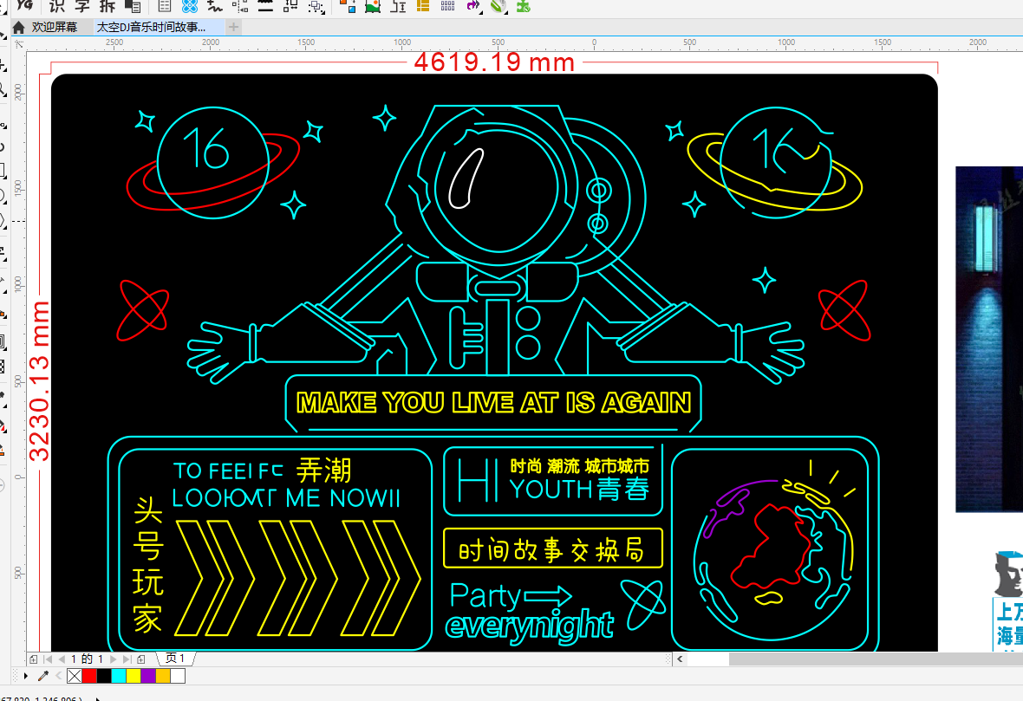This screenshot has width=1023, height=701.
Task: Click the right arrow of the horizontal scrollbar
Action: 1018,659
